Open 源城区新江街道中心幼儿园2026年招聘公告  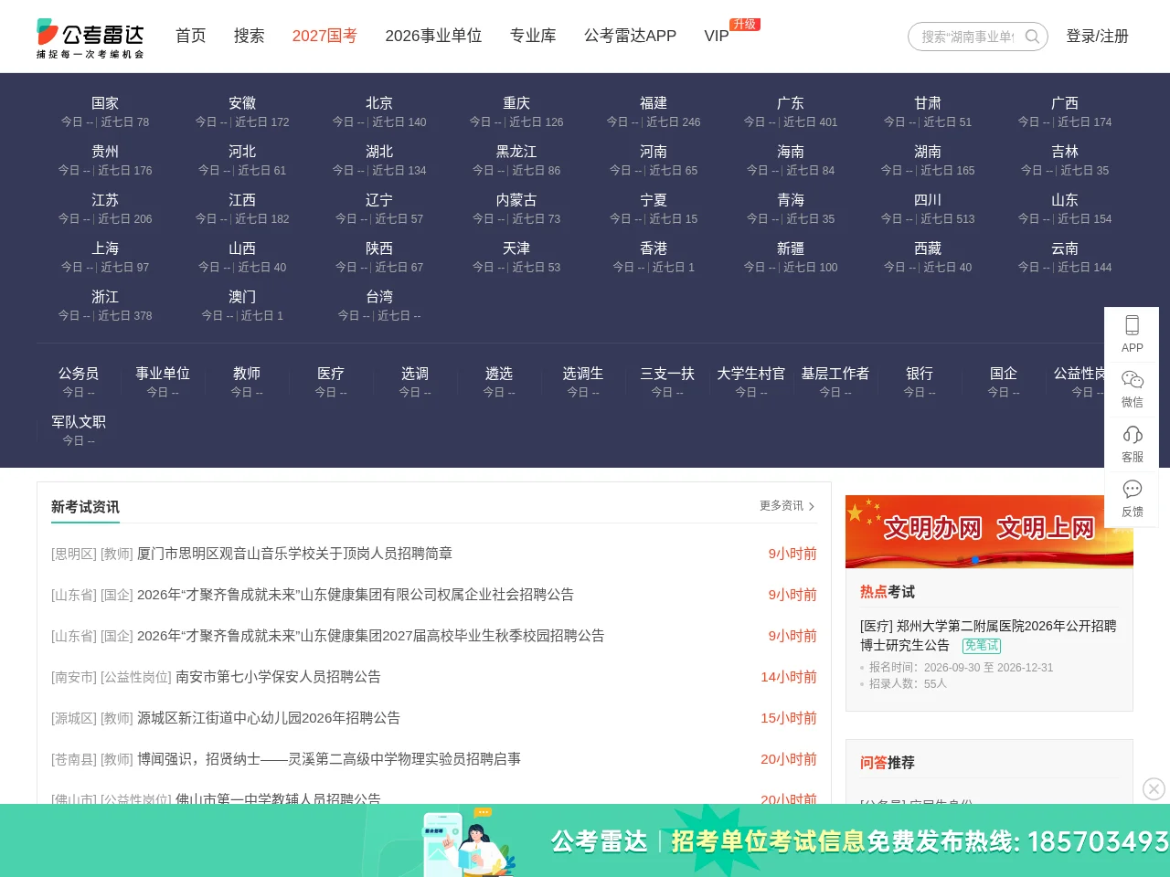point(269,718)
